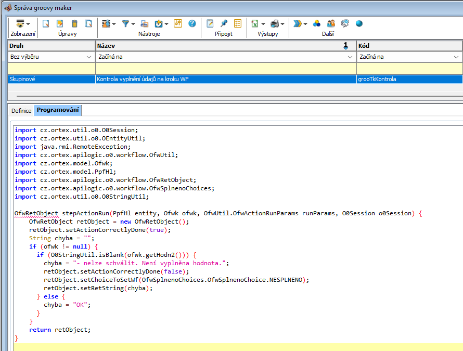Open the Název 'Začíná na' filter dropdown
This screenshot has width=463, height=351.
pyautogui.click(x=350, y=57)
